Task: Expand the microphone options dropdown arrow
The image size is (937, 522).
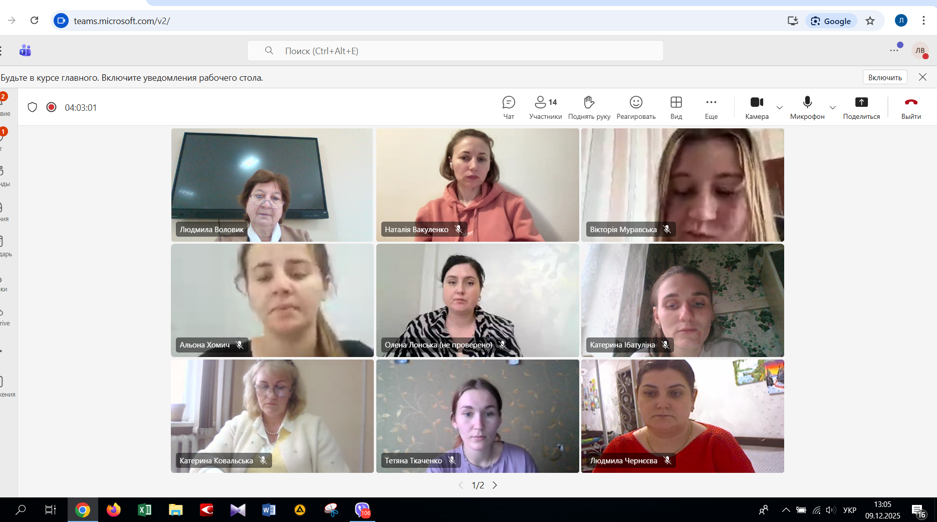Action: tap(833, 107)
